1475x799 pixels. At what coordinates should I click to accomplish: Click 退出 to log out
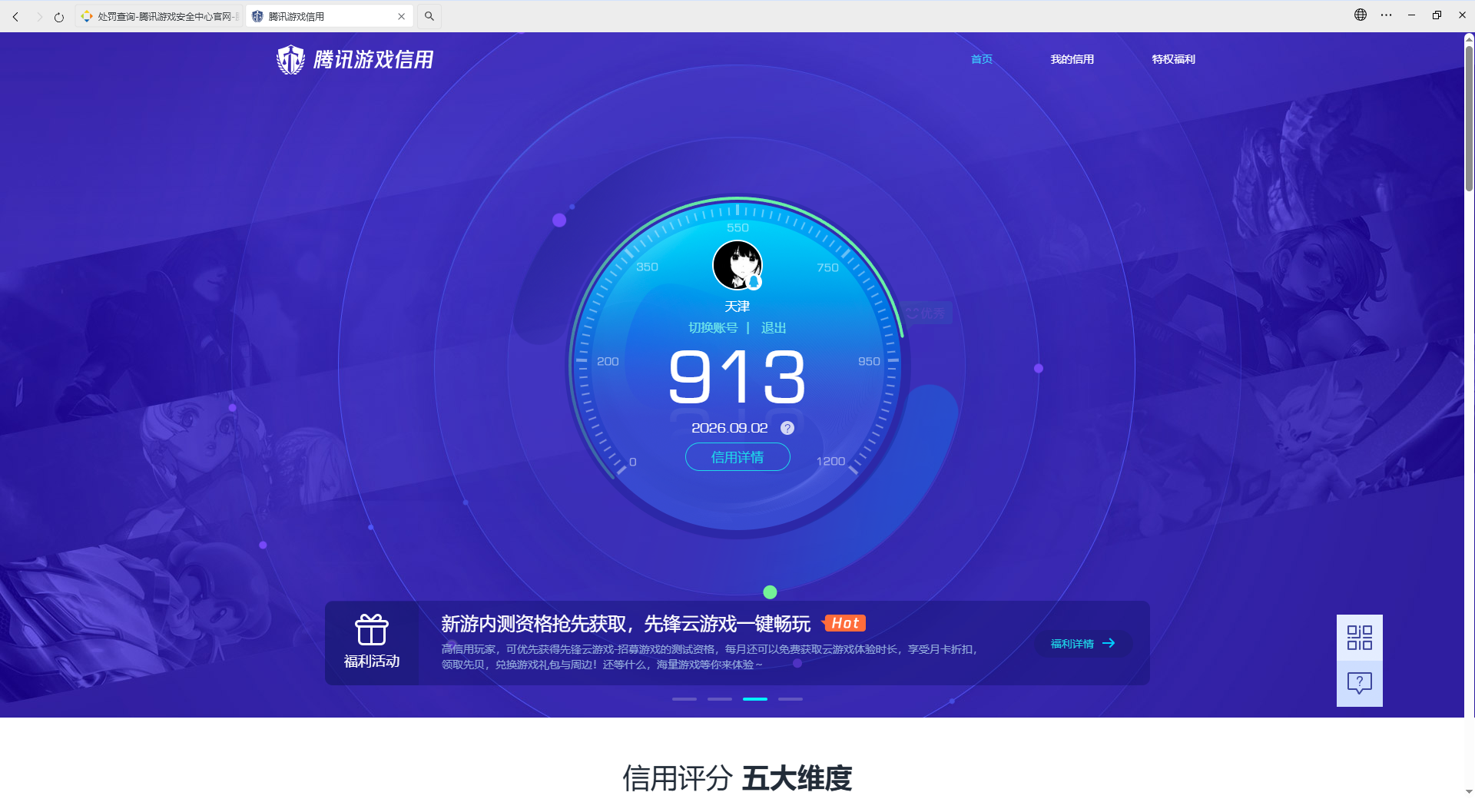point(774,328)
